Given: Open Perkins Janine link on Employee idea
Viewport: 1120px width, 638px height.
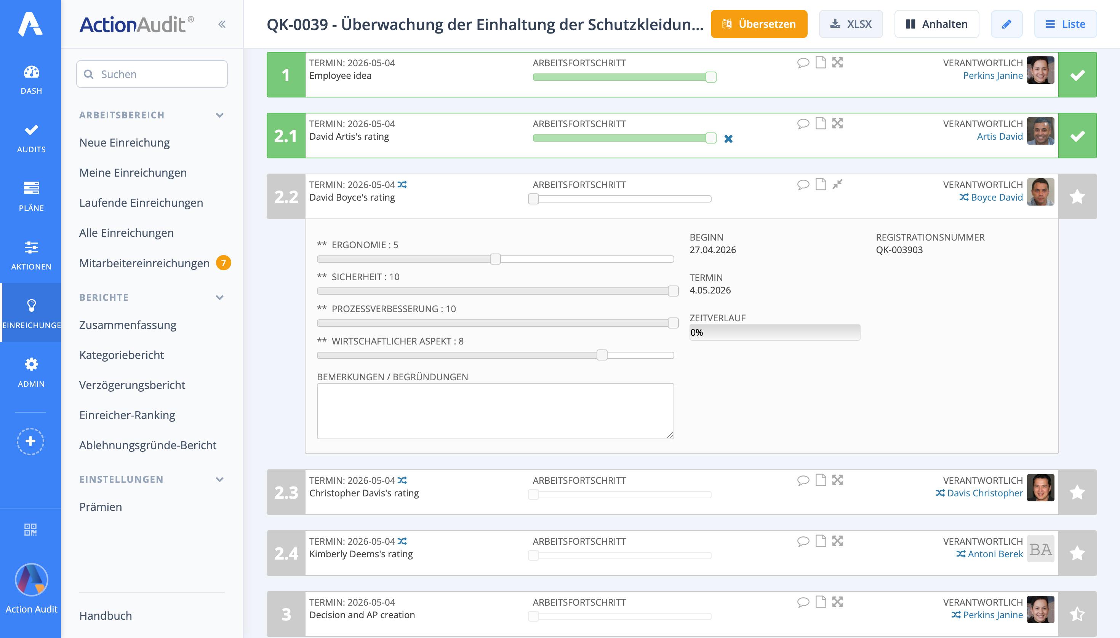Looking at the screenshot, I should (993, 75).
